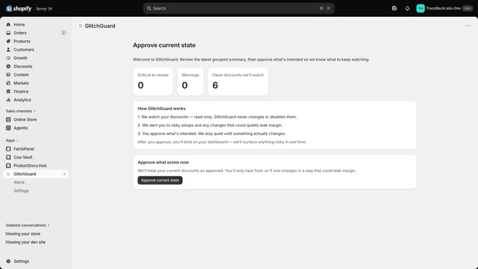Click the FactsPanel app icon

pos(8,149)
